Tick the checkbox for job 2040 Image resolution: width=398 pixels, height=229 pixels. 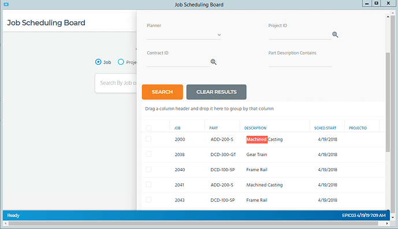[148, 169]
